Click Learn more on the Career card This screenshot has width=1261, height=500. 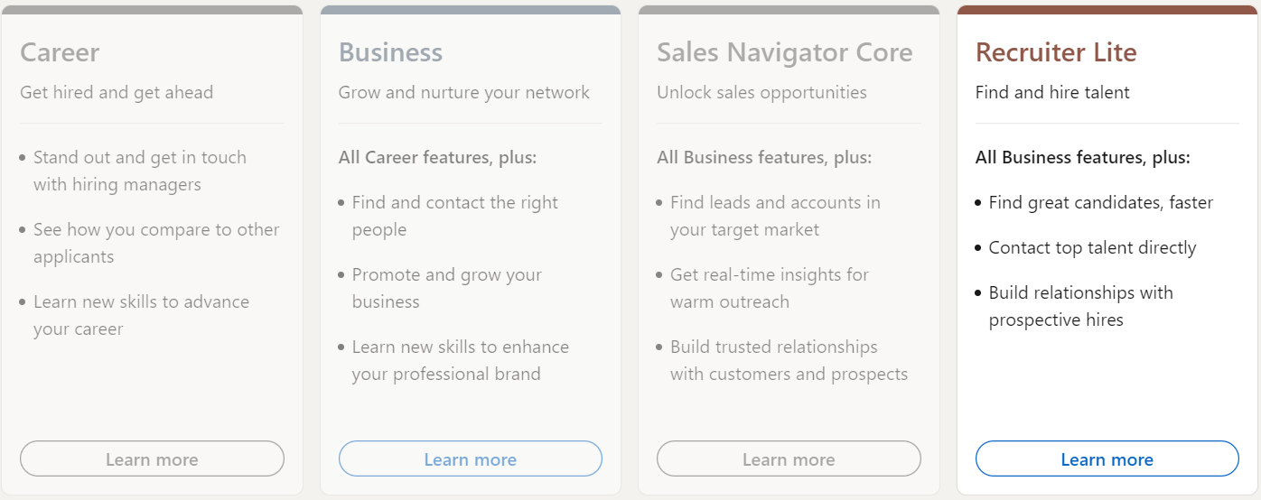(152, 458)
